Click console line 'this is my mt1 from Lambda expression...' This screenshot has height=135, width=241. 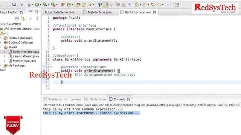82,109
